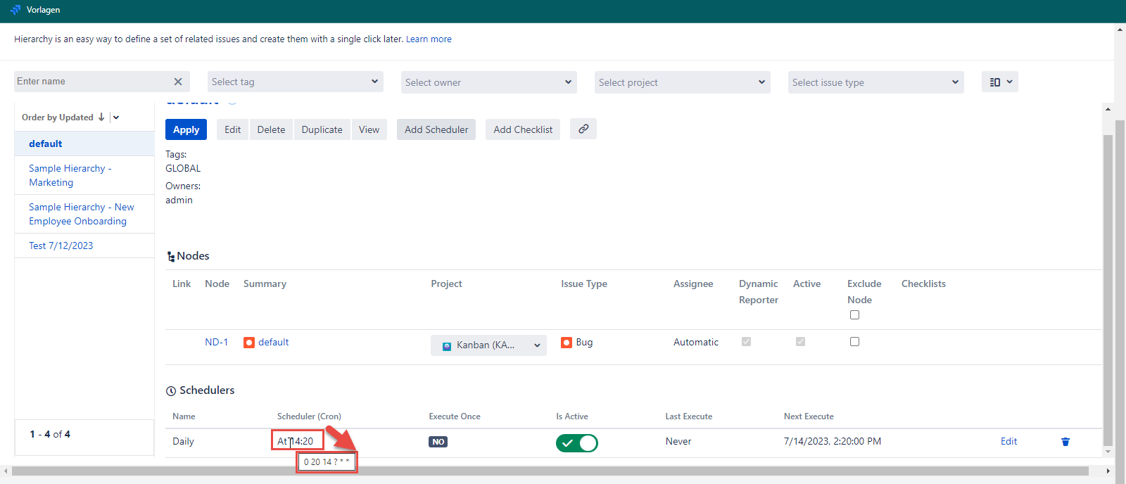The height and width of the screenshot is (484, 1126).
Task: Open the Kanban project dropdown
Action: pyautogui.click(x=488, y=345)
